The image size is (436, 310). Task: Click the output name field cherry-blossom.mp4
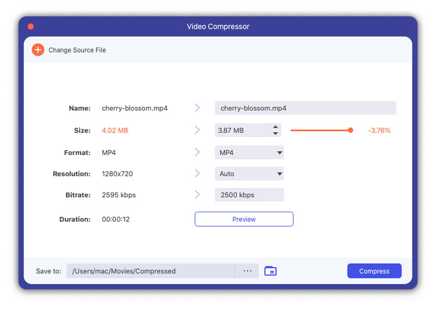click(x=305, y=108)
